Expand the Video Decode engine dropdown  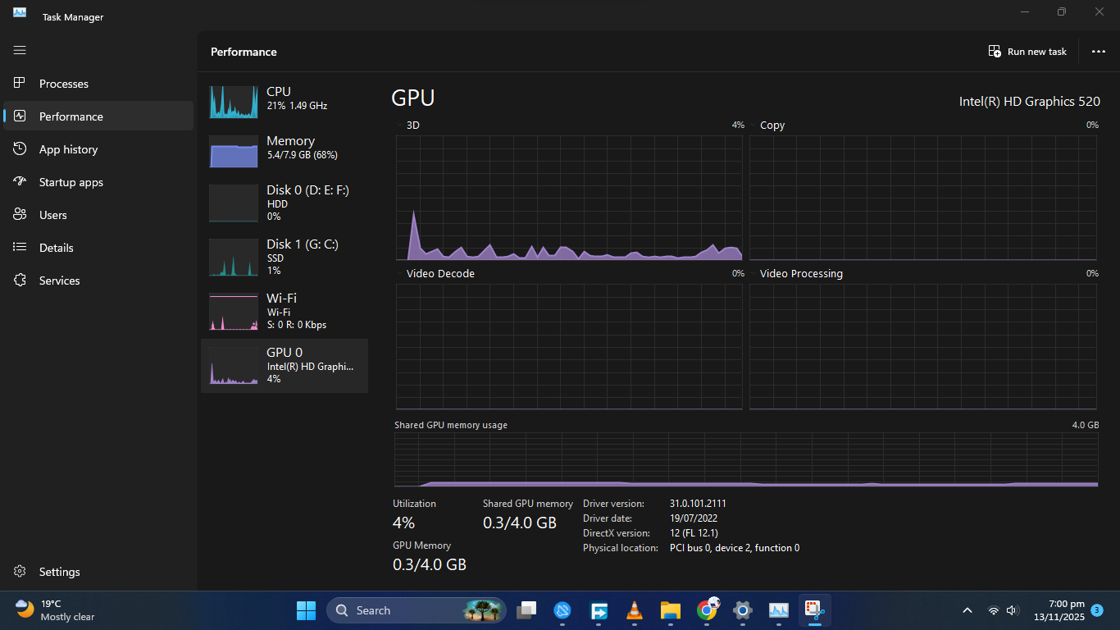click(x=400, y=274)
